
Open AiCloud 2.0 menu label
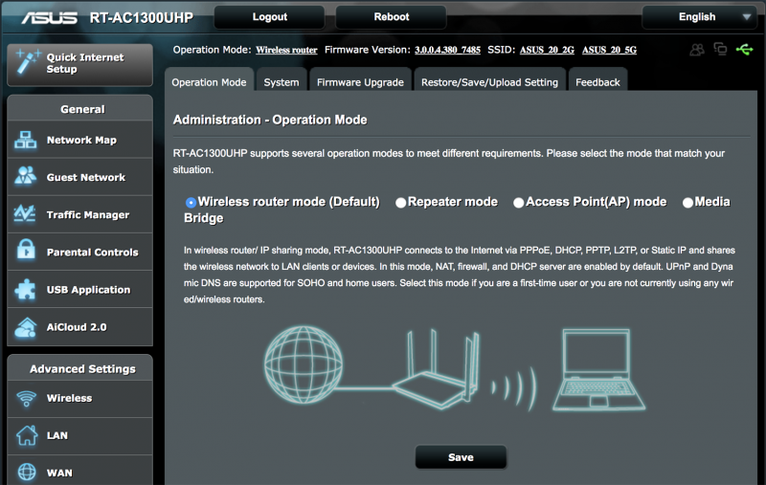[77, 327]
